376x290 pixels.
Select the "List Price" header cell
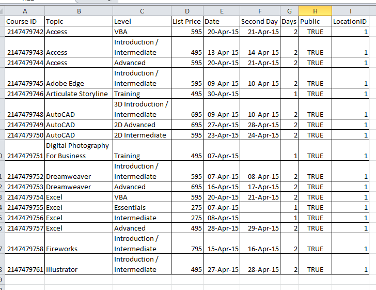tap(187, 22)
